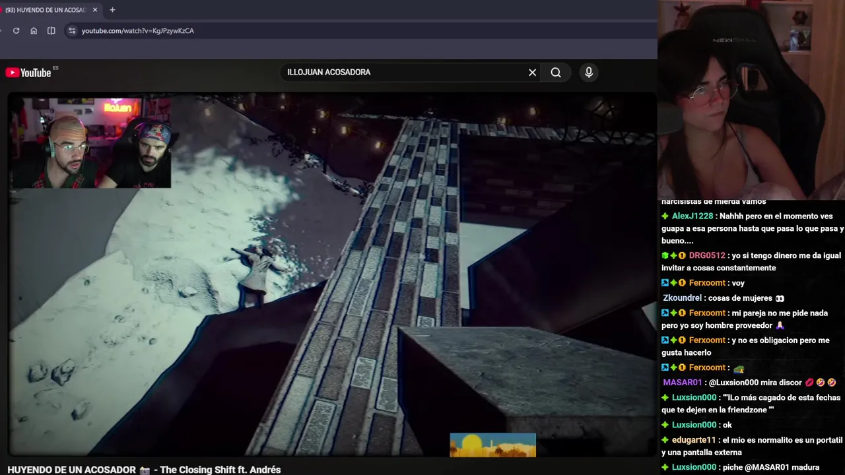Click chat text 'yo si tengo dinero me da igual'
The width and height of the screenshot is (845, 475).
786,255
